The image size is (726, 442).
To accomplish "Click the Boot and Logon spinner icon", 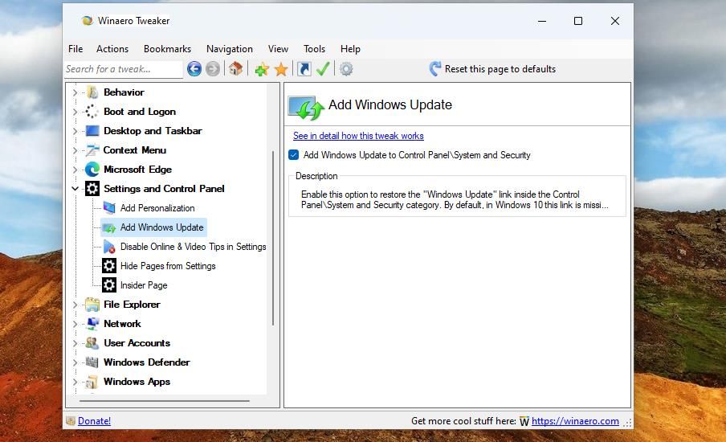I will point(92,112).
